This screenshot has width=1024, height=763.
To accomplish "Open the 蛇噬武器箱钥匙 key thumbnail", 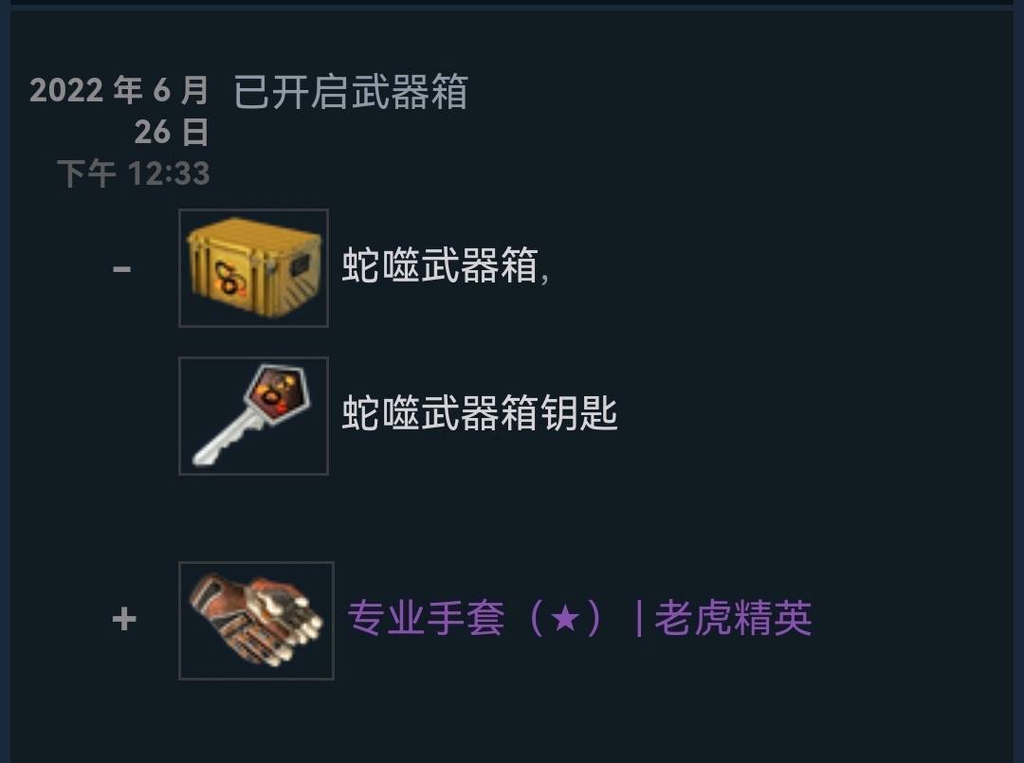I will click(253, 416).
